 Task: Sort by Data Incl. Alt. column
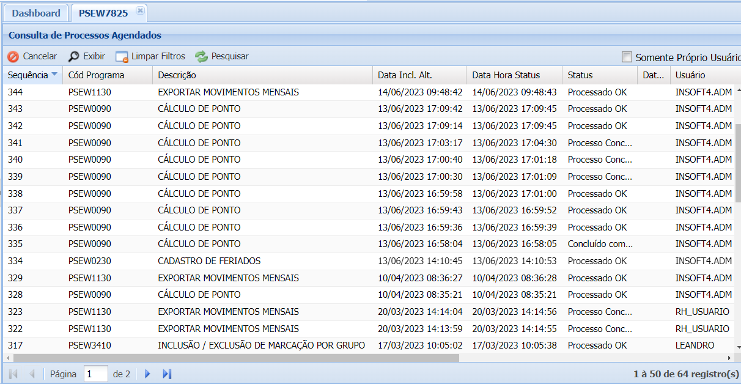[x=405, y=75]
